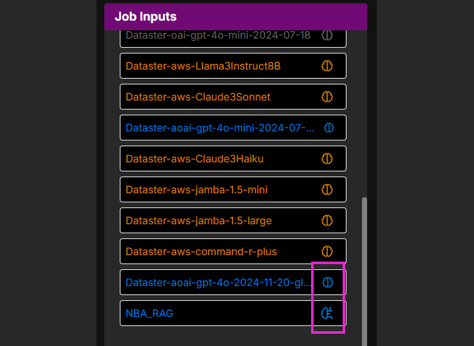Select Dataster-oai-gpt-4o-mini-2024-07-18 text
The image size is (474, 346).
coord(218,35)
